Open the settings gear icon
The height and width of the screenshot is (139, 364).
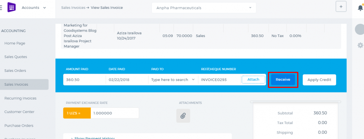pos(360,45)
